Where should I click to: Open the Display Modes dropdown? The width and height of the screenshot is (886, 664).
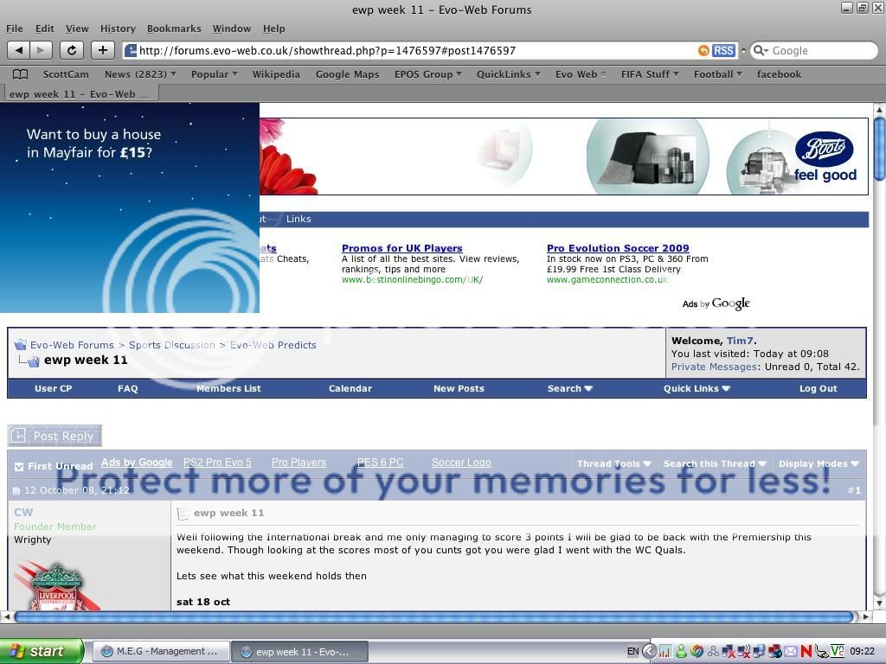click(818, 463)
